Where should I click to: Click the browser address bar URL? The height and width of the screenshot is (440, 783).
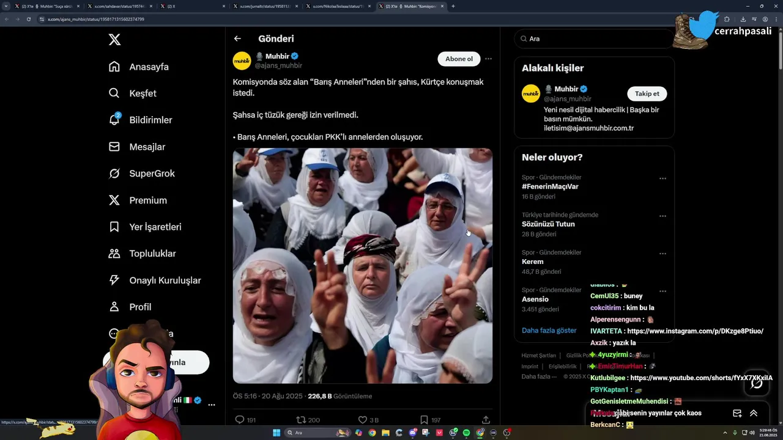click(96, 19)
